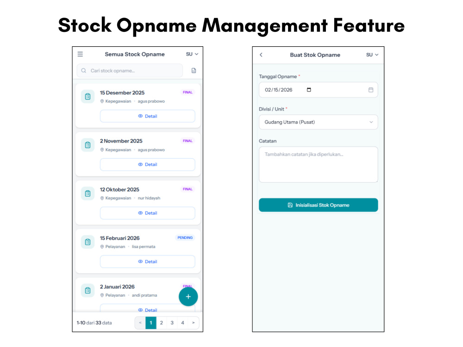Click the floating plus add button
The width and height of the screenshot is (463, 347).
tap(188, 297)
